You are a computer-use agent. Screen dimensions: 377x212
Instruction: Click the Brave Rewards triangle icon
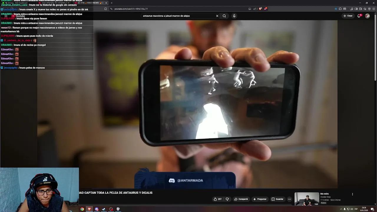click(x=265, y=9)
